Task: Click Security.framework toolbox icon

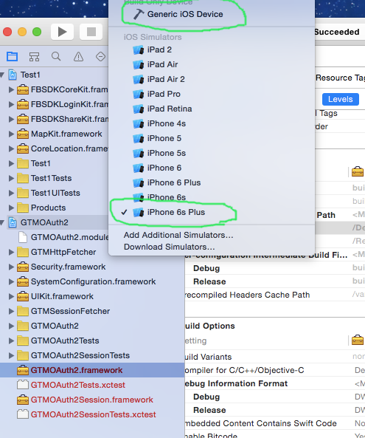Action: 23,267
